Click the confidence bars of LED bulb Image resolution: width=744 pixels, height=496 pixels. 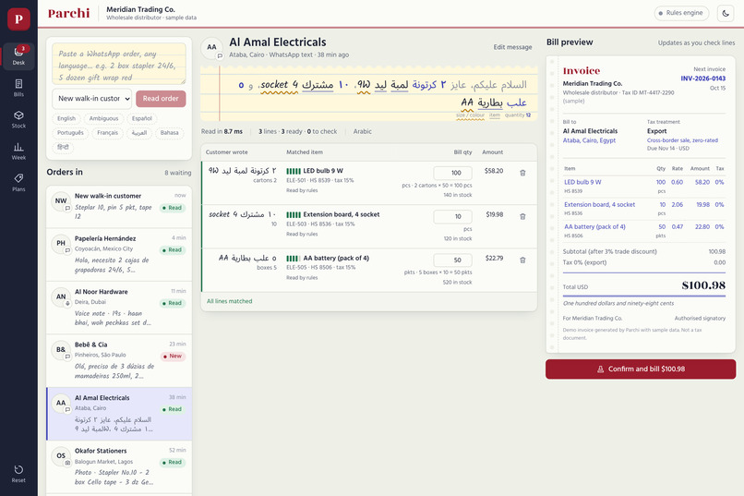pos(294,171)
